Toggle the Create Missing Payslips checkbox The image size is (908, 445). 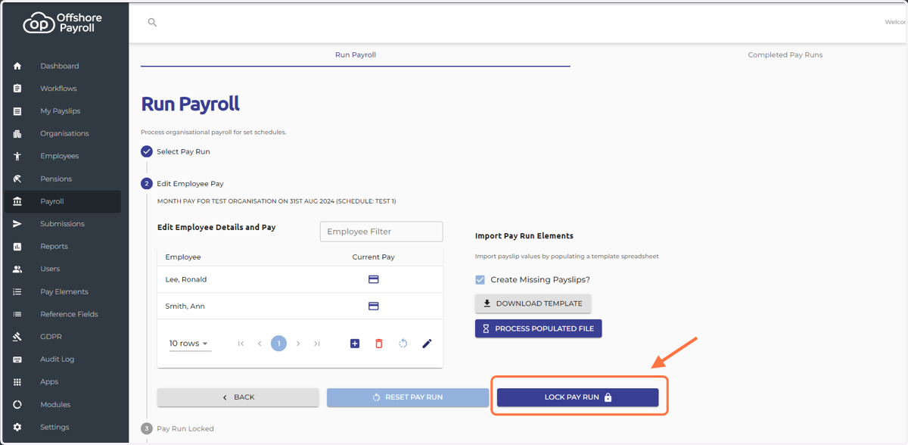click(480, 279)
